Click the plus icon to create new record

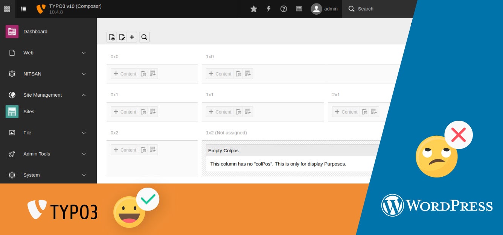point(132,37)
